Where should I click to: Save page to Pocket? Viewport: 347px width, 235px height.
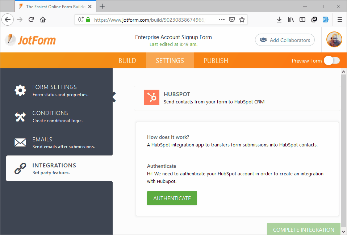point(232,20)
